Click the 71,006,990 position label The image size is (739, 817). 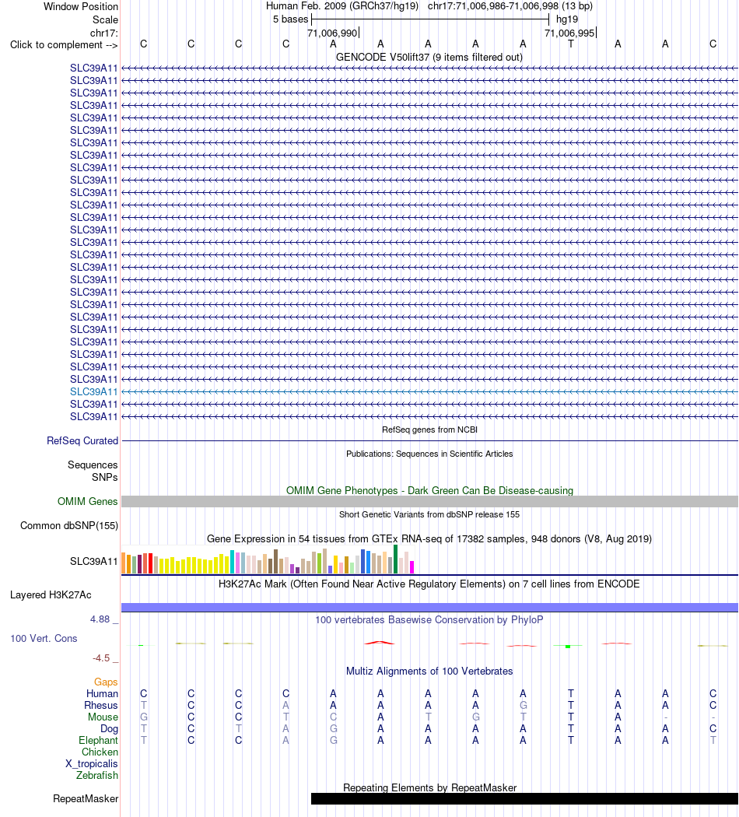coord(332,33)
